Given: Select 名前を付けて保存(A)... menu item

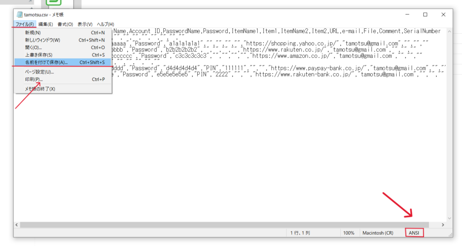Looking at the screenshot, I should click(46, 62).
